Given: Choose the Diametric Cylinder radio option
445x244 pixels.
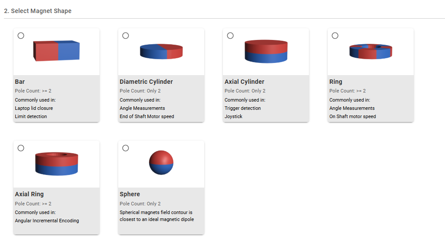Looking at the screenshot, I should coord(126,36).
